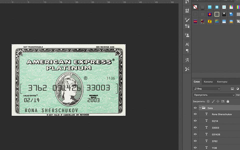Apply the rainbow spectrum style swatch
240x150 pixels.
click(x=231, y=7)
